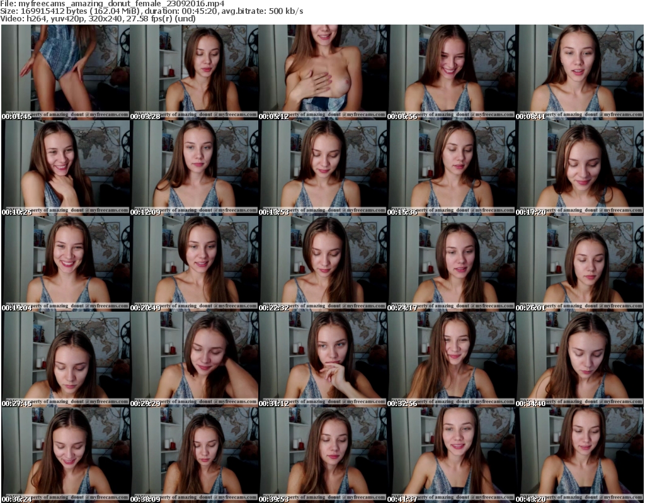This screenshot has height=503, width=645.
Task: Open the thumbnail at 00:17:20
Action: [579, 167]
